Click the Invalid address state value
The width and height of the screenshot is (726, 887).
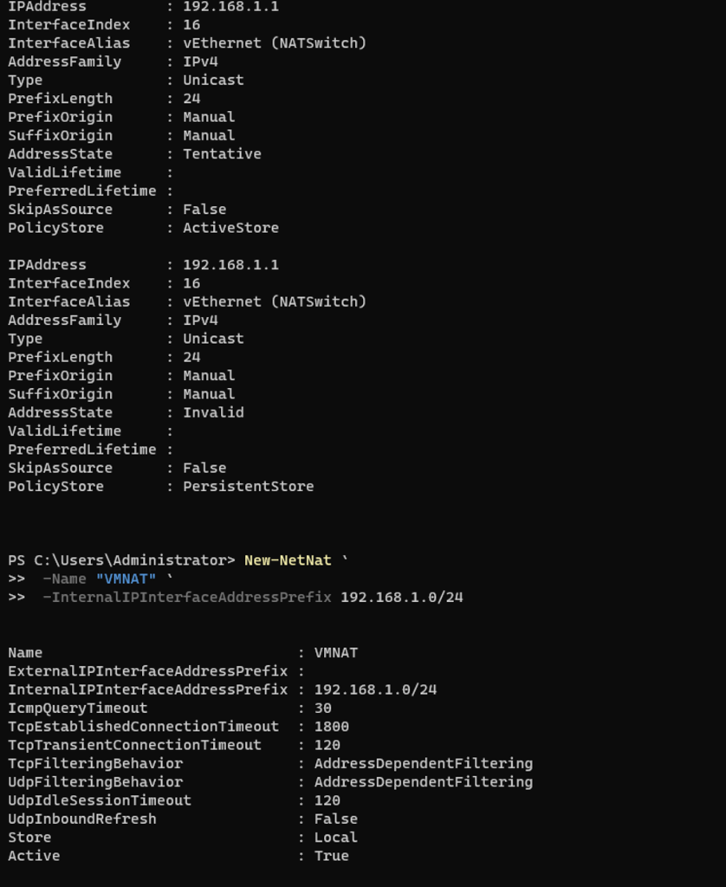pyautogui.click(x=213, y=412)
